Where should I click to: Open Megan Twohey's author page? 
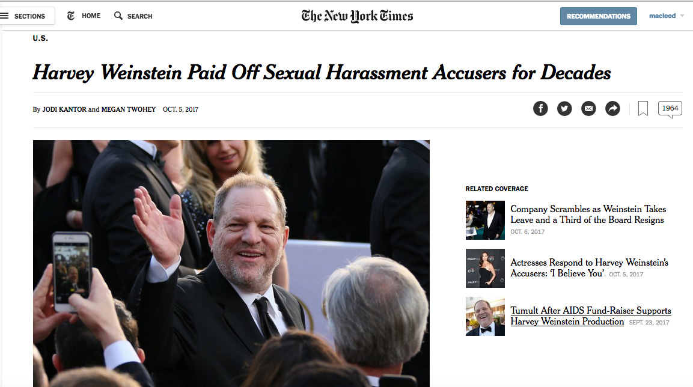click(128, 109)
